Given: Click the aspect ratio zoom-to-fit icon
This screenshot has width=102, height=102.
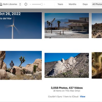Looking at the screenshot, I should [26, 4].
